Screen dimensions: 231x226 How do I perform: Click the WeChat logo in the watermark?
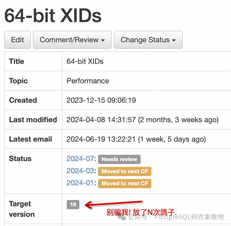pos(122,217)
